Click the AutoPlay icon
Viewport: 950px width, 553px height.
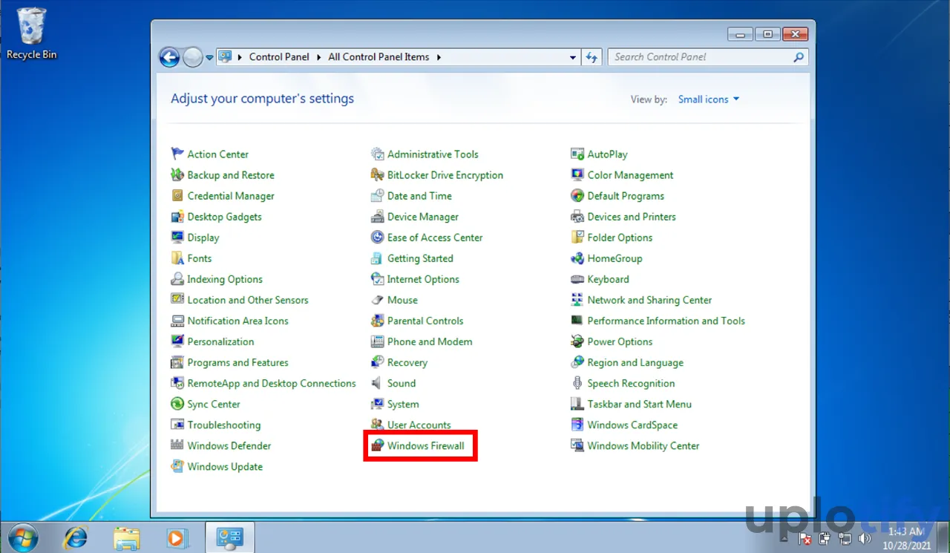(x=577, y=154)
